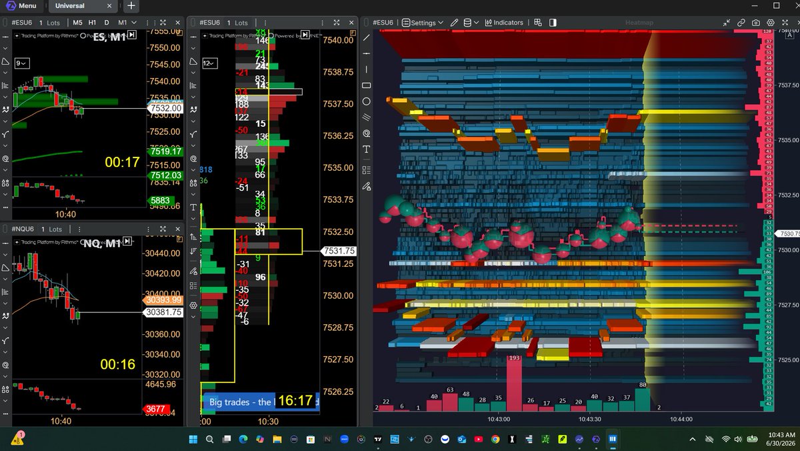Screen dimensions: 800x451
Task: Click the #ESU6 symbol in Heatmap header
Action: [383, 23]
